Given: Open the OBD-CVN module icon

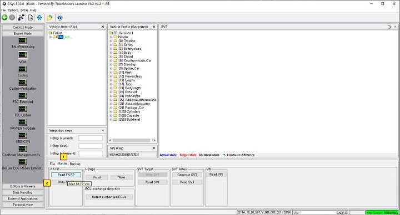Looking at the screenshot, I should point(23,135).
